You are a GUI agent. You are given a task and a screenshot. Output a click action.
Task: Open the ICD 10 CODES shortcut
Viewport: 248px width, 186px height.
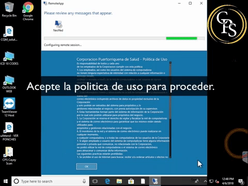coord(9,58)
